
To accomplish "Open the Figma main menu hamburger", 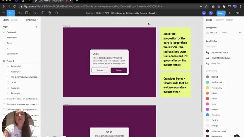I will point(3,13).
